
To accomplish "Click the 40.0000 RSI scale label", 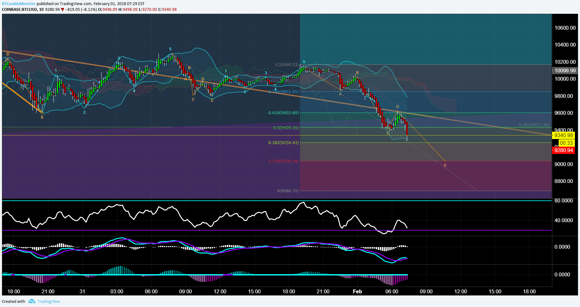I will click(563, 221).
